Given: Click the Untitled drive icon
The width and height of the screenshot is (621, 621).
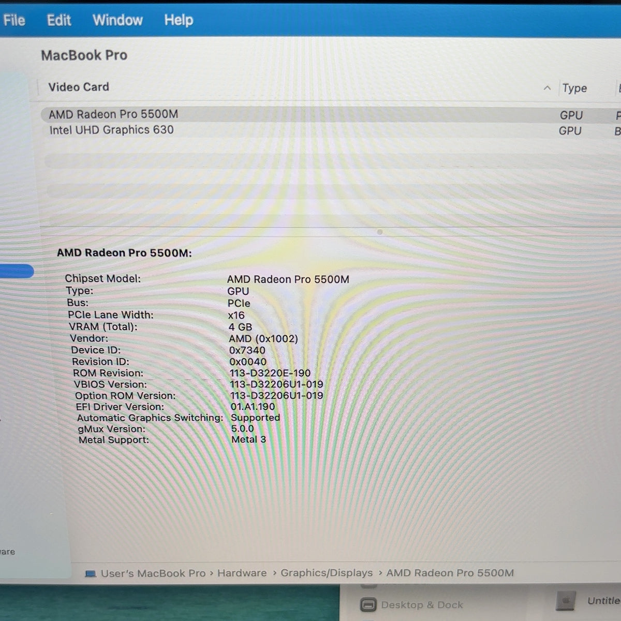Looking at the screenshot, I should (566, 601).
